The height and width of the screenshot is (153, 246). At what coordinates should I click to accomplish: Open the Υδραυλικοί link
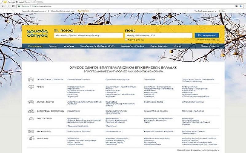(111, 126)
